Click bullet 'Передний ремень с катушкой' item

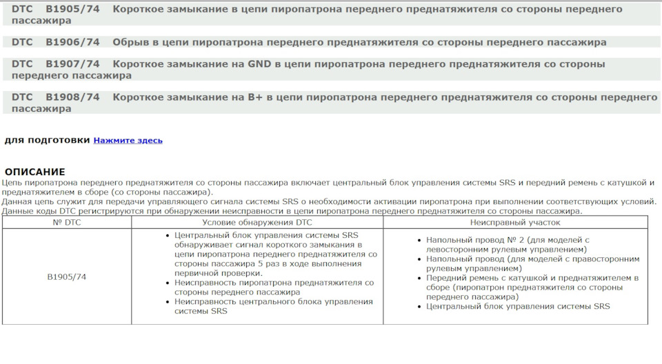click(x=532, y=287)
